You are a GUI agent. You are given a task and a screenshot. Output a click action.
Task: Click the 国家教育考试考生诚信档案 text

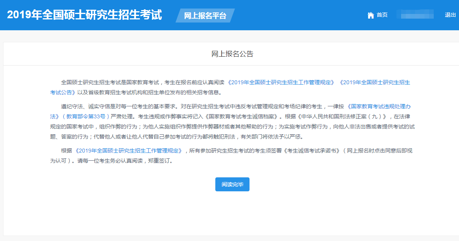click(243, 116)
